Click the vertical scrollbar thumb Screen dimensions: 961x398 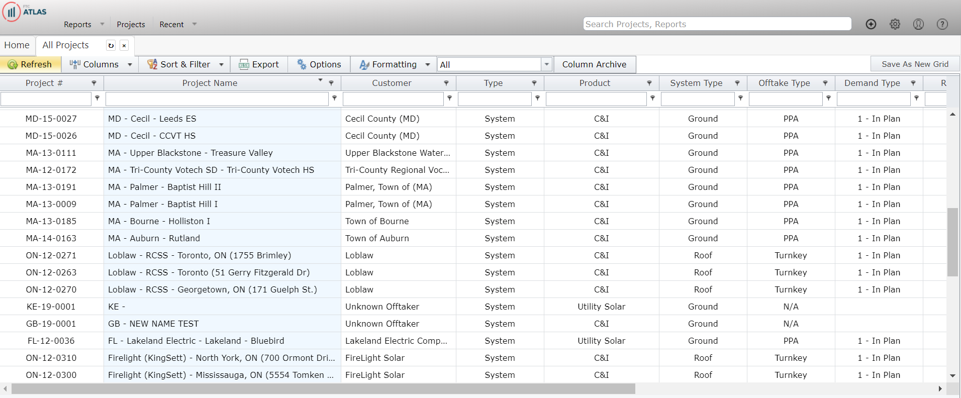coord(952,242)
